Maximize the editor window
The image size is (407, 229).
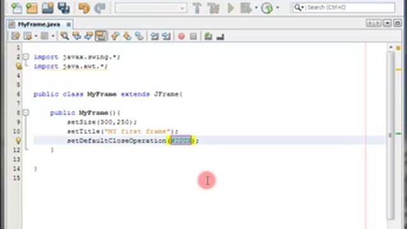(x=397, y=23)
